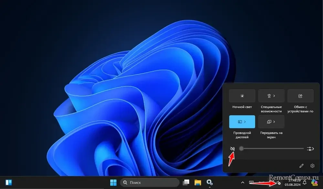Open the touch keyboard tray icon
Image resolution: width=323 pixels, height=189 pixels.
[251, 183]
